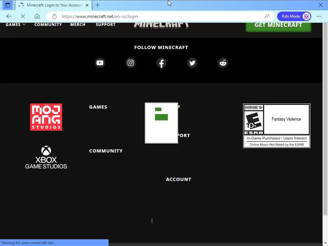328x246 pixels.
Task: Click the Minecraft logo in header
Action: tap(161, 26)
